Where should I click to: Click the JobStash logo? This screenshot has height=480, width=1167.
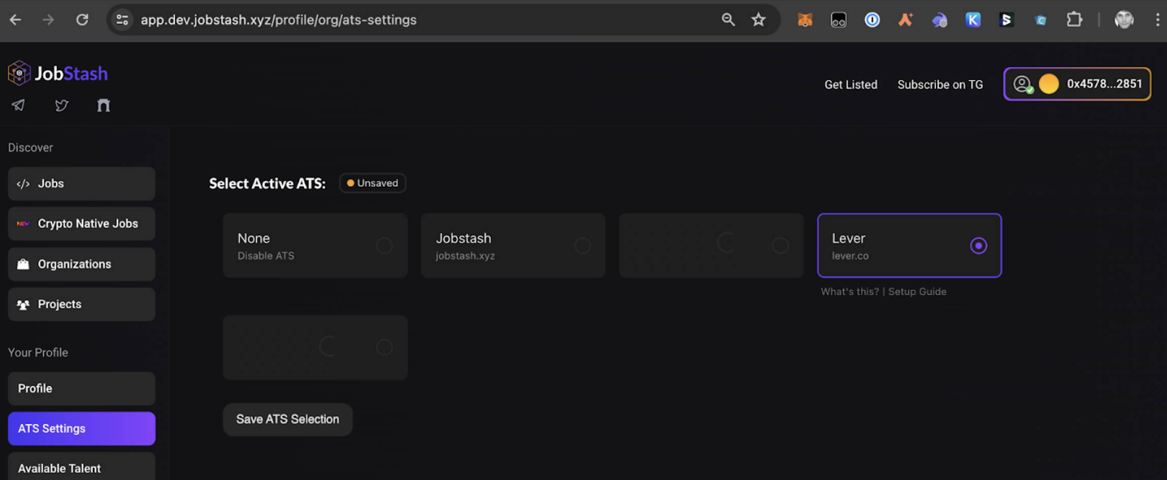[x=58, y=73]
